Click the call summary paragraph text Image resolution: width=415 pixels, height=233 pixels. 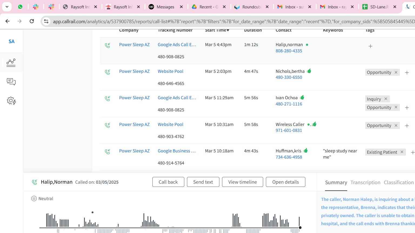tap(368, 212)
